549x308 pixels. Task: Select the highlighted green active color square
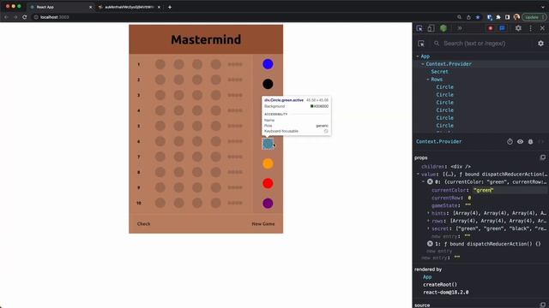(268, 144)
